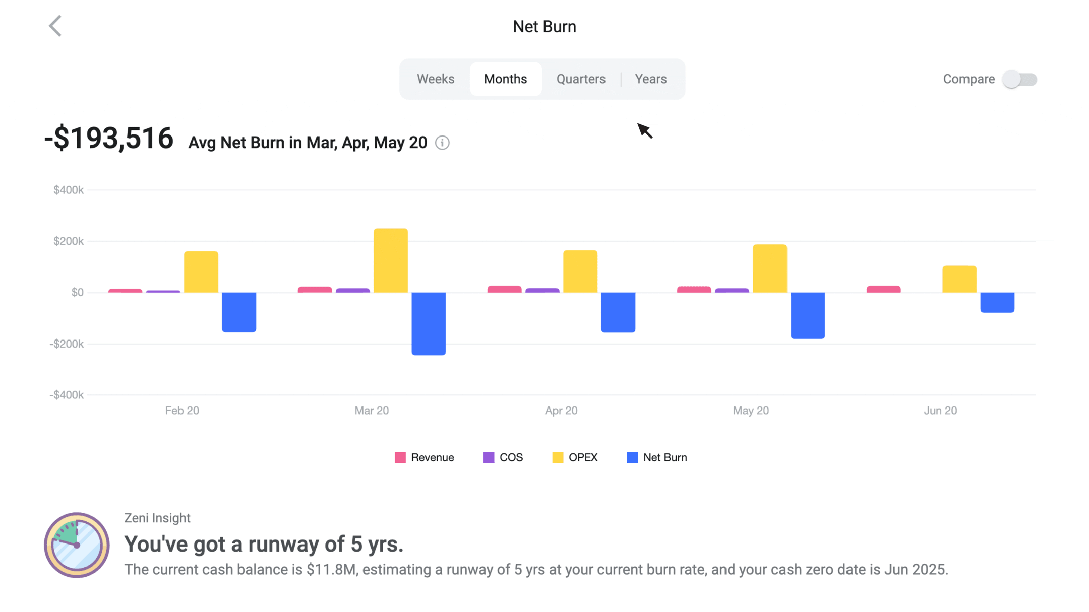
Task: Click the back arrow icon
Action: pyautogui.click(x=55, y=26)
